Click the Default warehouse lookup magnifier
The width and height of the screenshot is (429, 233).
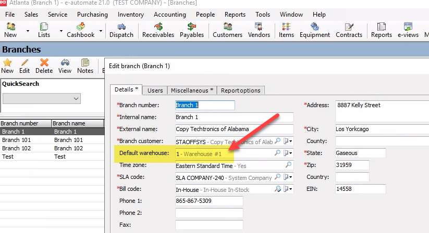point(277,153)
